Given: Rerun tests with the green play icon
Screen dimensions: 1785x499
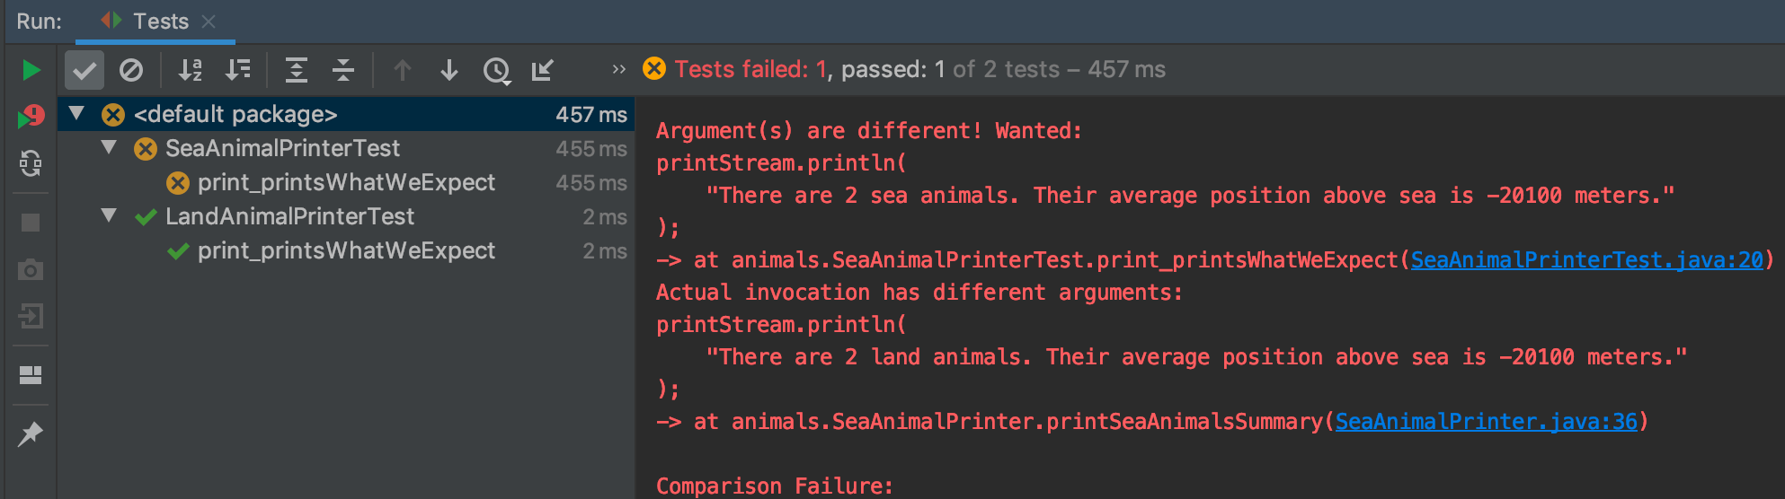Looking at the screenshot, I should coord(31,70).
